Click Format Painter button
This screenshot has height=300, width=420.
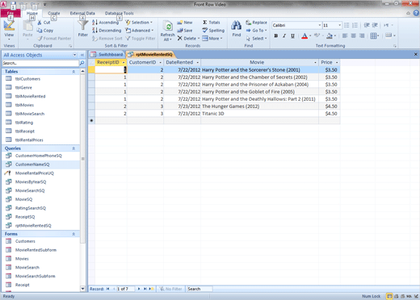pos(54,39)
